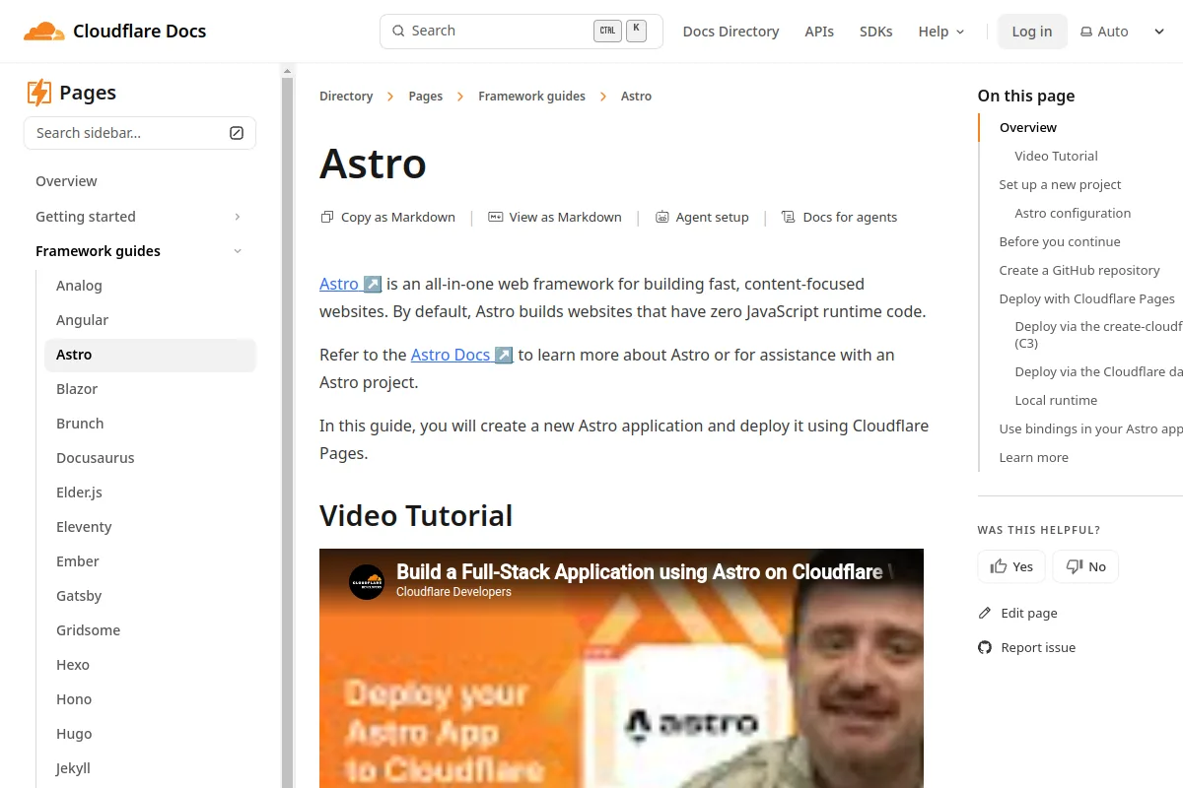Jump to Learn more section
The height and width of the screenshot is (788, 1183).
1033,457
